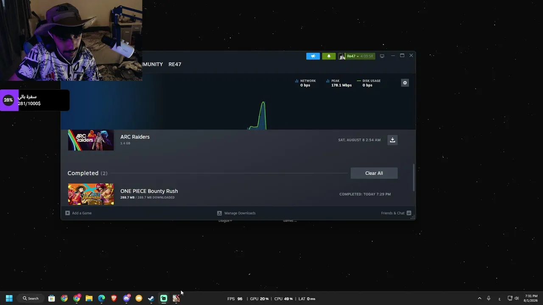Click Add a Game
Screen dimensions: 543x305
78,213
